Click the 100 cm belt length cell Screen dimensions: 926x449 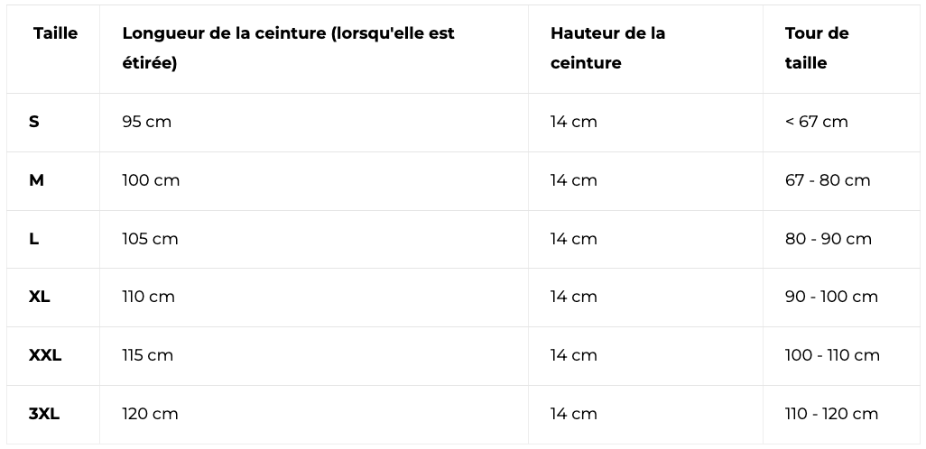151,180
